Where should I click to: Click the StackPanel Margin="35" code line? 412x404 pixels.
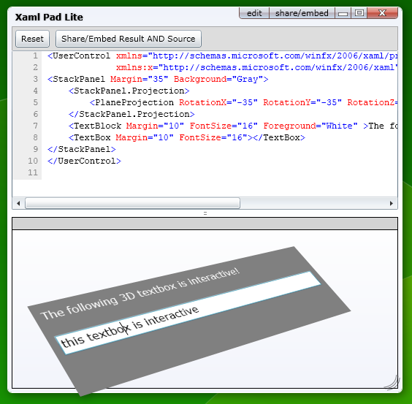coord(158,79)
